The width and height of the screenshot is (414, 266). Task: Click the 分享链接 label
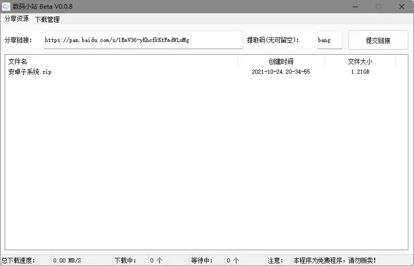(18, 40)
